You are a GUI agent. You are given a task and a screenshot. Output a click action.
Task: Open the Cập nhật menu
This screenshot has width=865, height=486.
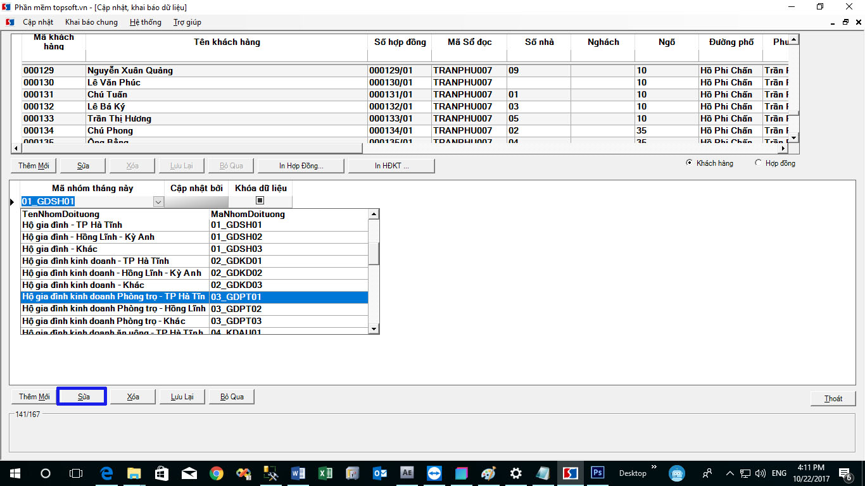pyautogui.click(x=38, y=22)
